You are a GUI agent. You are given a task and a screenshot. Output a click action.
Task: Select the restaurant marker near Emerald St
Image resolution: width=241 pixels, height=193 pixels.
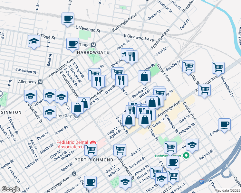132,57
